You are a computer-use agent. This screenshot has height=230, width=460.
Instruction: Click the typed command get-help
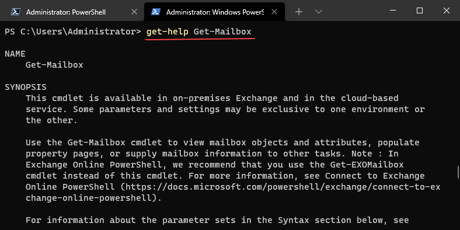pos(167,32)
